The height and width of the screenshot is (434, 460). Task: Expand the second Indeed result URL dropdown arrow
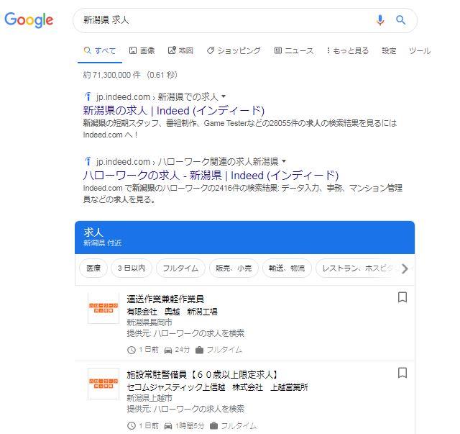tap(284, 161)
